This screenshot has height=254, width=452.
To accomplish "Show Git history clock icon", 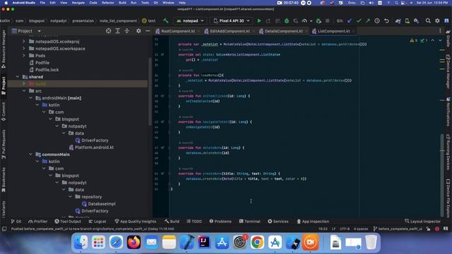I will (377, 20).
